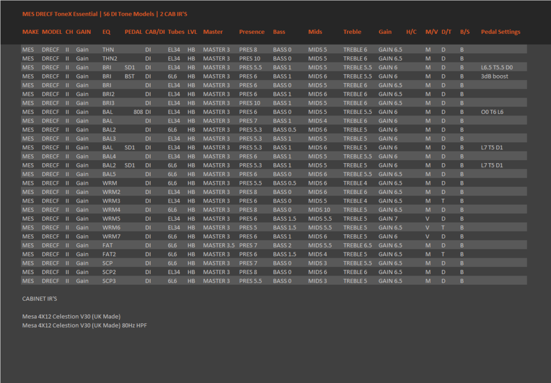551x383 pixels.
Task: Select the THN EQ cell
Action: tap(108, 49)
